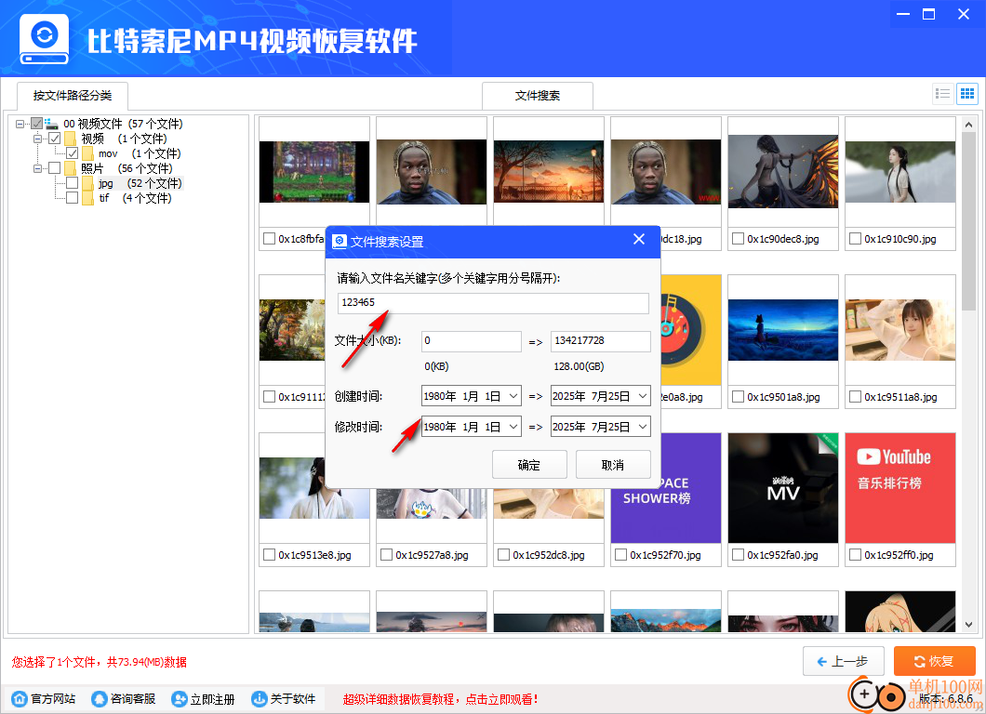The height and width of the screenshot is (714, 986).
Task: Click the mov folder icon in tree
Action: point(88,153)
